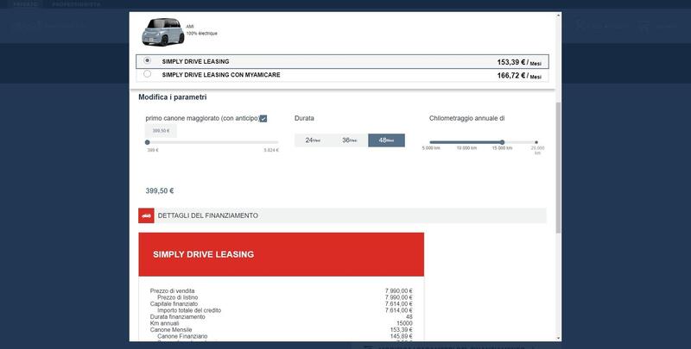The width and height of the screenshot is (691, 349).
Task: Click the Capitale finanziato row label
Action: pyautogui.click(x=174, y=303)
